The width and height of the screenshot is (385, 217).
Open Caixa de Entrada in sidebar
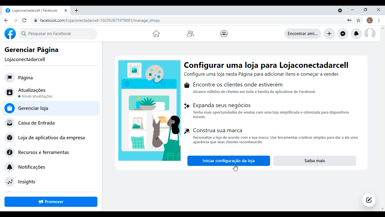click(51, 123)
